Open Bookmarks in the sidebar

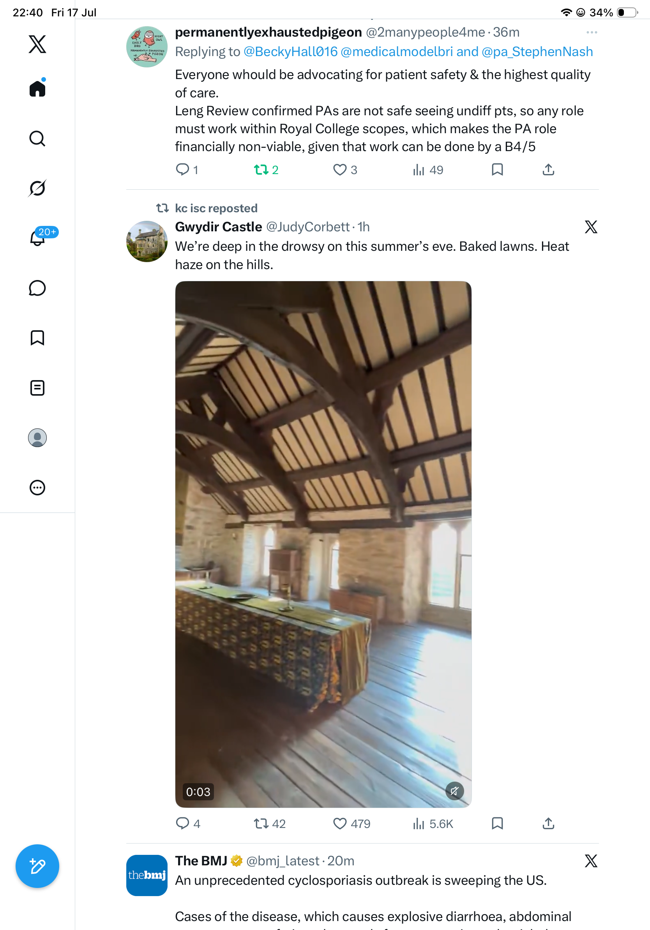click(37, 338)
